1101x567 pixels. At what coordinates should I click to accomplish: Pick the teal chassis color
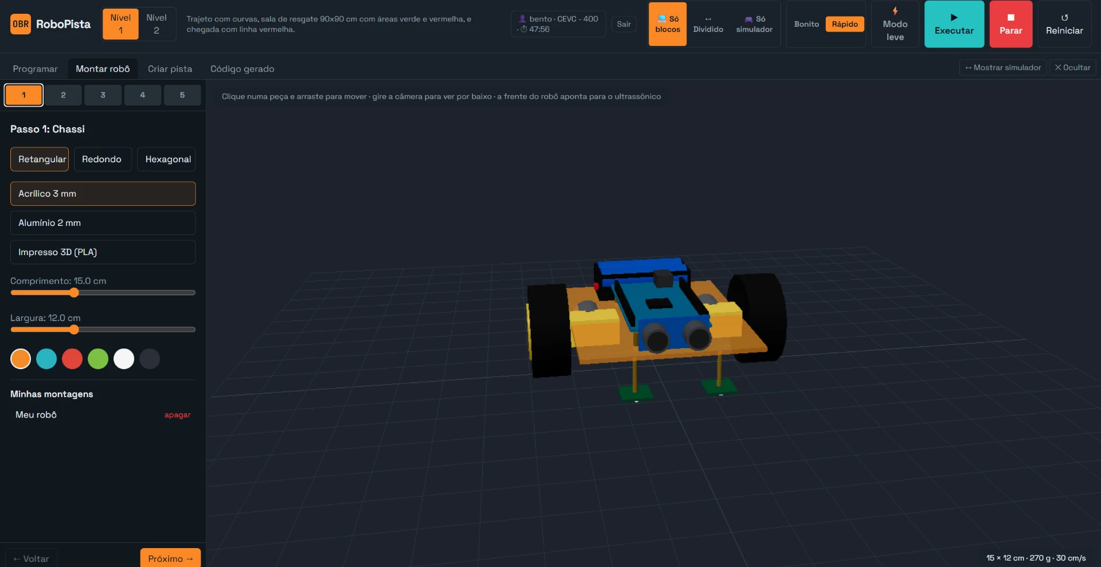pyautogui.click(x=46, y=359)
